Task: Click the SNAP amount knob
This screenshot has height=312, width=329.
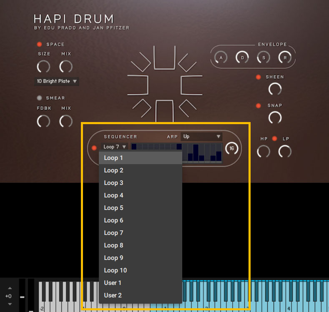Action: (275, 117)
